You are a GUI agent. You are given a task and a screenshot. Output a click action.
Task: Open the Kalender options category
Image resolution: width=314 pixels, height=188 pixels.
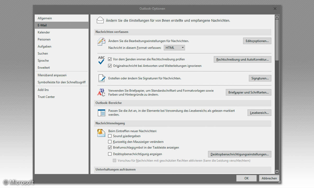pyautogui.click(x=62, y=32)
